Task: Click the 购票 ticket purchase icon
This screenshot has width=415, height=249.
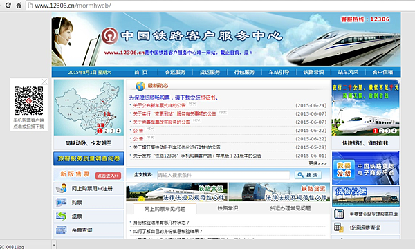Action: 62,203
